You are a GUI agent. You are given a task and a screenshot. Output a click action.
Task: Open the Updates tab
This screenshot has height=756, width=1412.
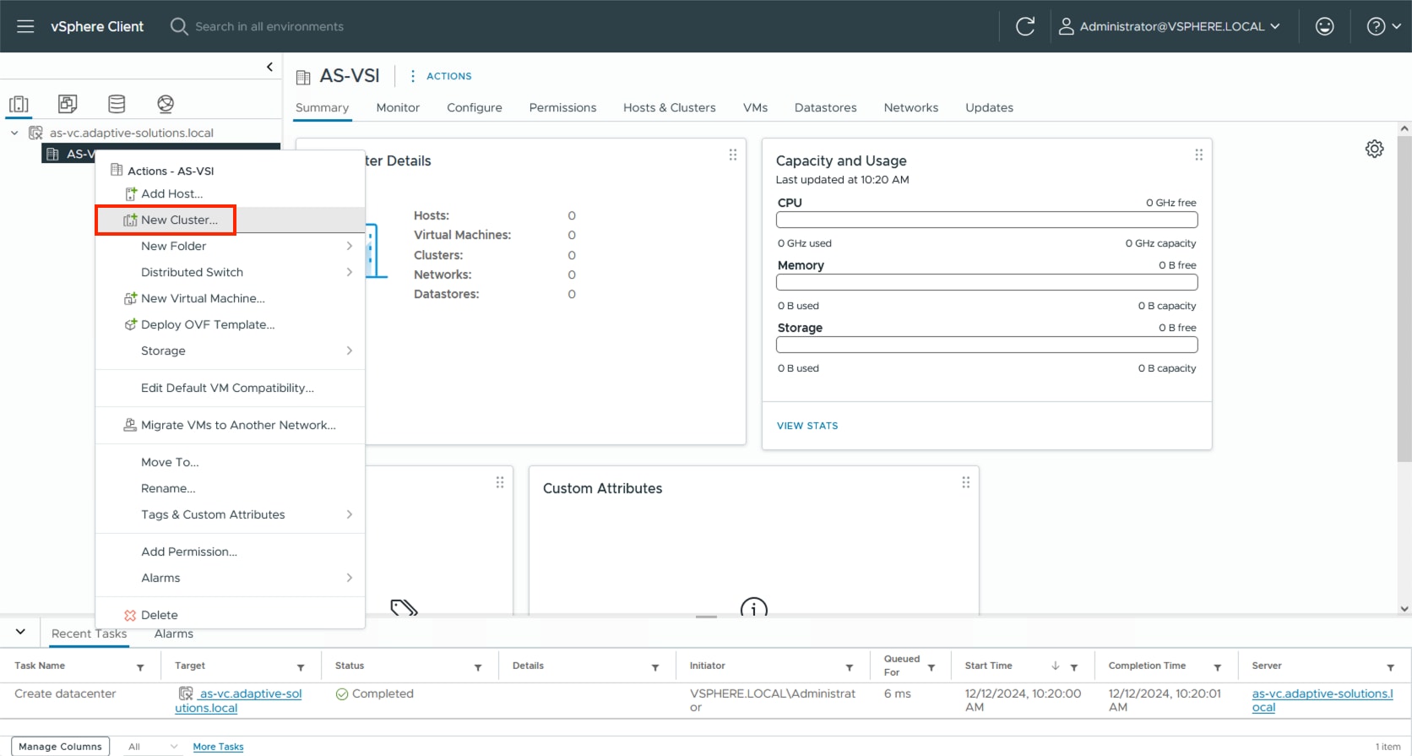[989, 107]
